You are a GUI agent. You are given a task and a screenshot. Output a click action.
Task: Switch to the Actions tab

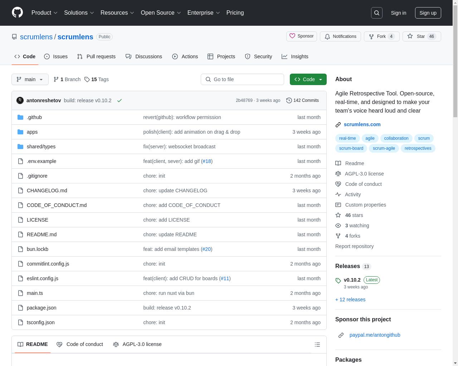tap(185, 56)
